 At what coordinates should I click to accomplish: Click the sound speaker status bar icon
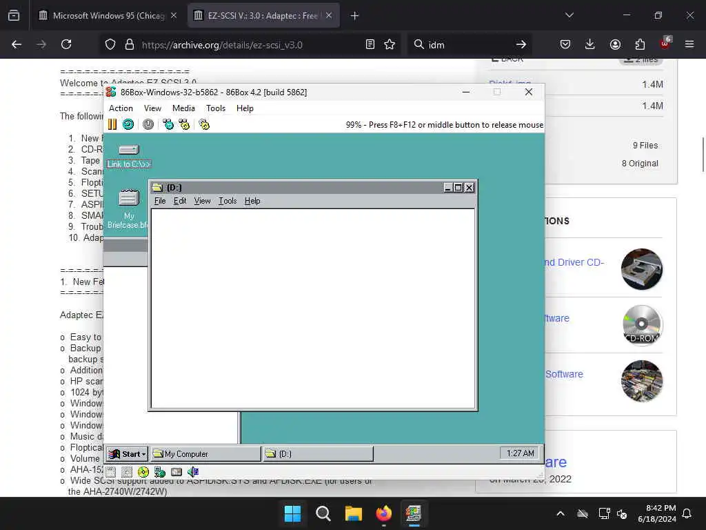[x=193, y=472]
